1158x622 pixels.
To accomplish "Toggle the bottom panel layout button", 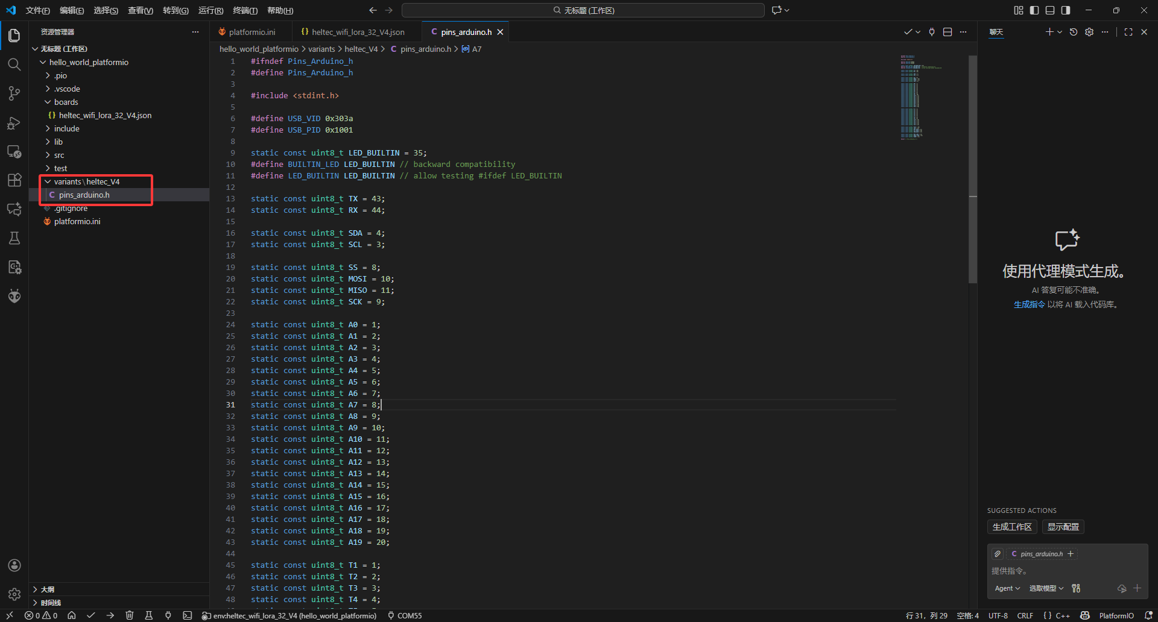I will [1050, 10].
